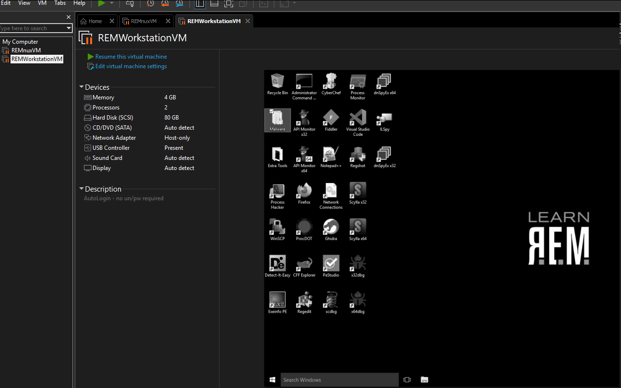The height and width of the screenshot is (388, 621).
Task: Click the Revert to snapshot icon
Action: pos(164,3)
